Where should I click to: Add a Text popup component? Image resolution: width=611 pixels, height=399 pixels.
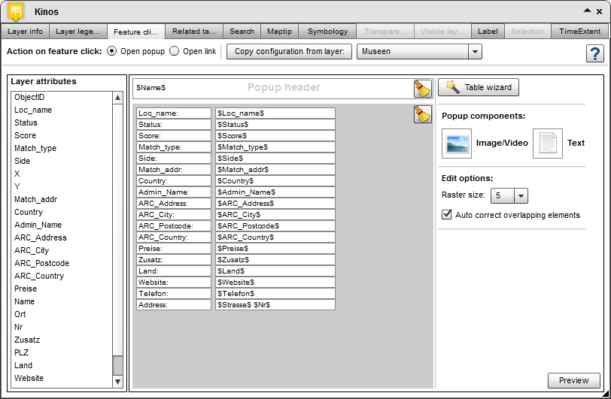[548, 144]
